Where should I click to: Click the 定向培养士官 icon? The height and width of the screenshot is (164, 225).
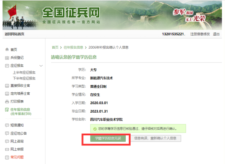click(x=7, y=94)
